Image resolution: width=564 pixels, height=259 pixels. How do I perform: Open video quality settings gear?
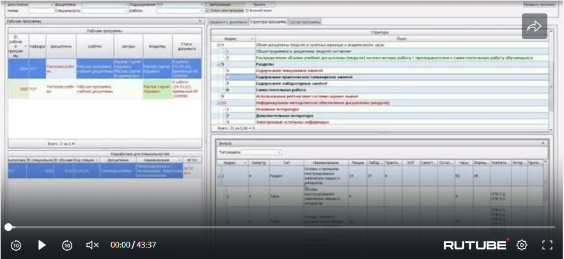[x=522, y=245]
